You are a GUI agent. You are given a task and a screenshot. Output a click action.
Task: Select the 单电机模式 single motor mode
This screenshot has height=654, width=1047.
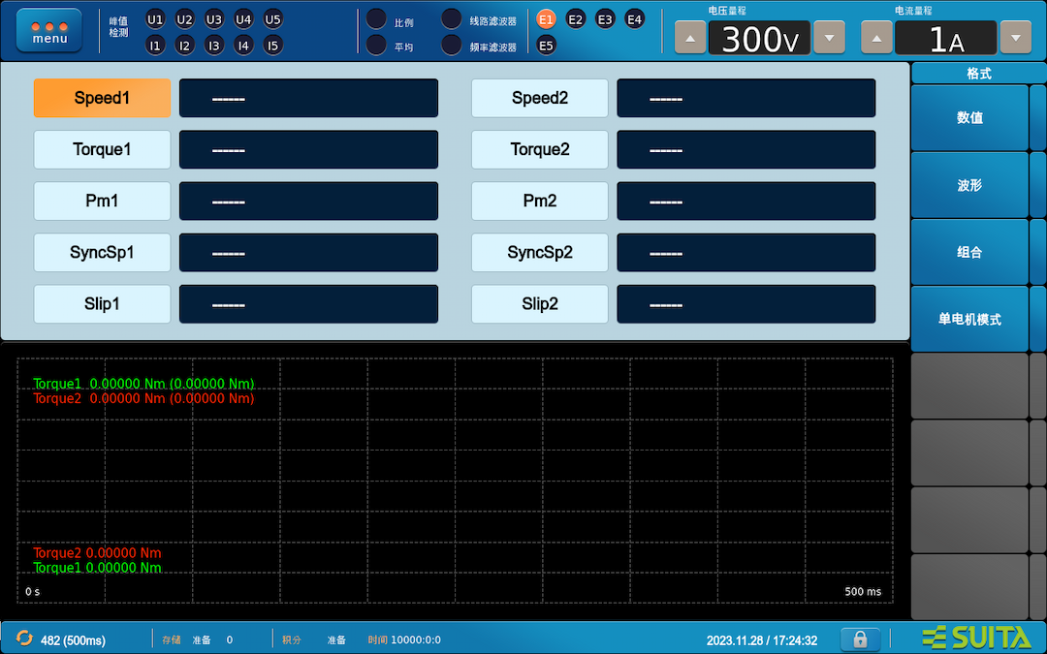tap(969, 319)
